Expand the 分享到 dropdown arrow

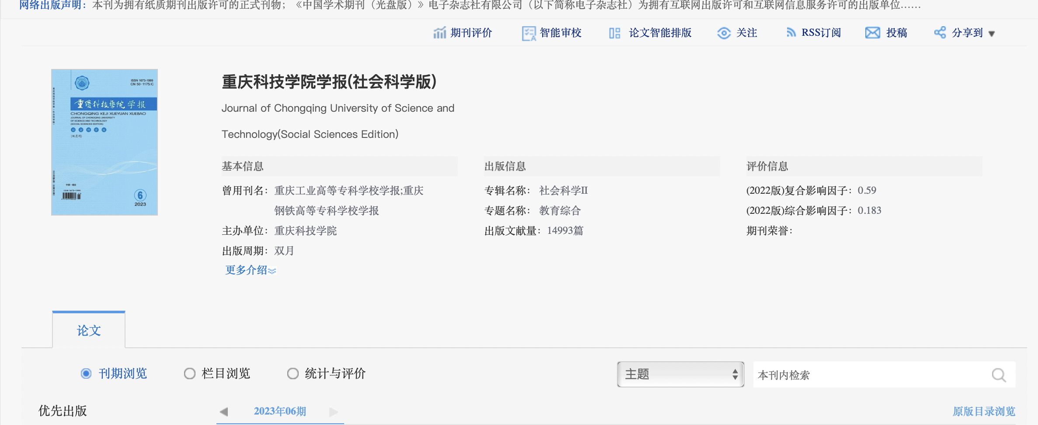coord(992,34)
